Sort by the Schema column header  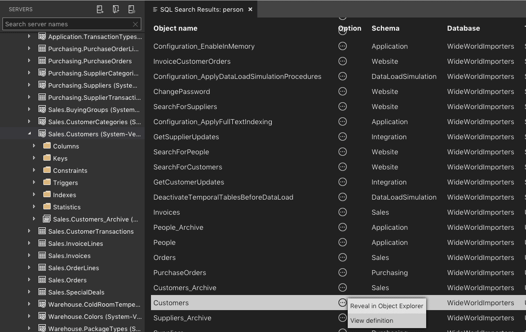pos(385,28)
